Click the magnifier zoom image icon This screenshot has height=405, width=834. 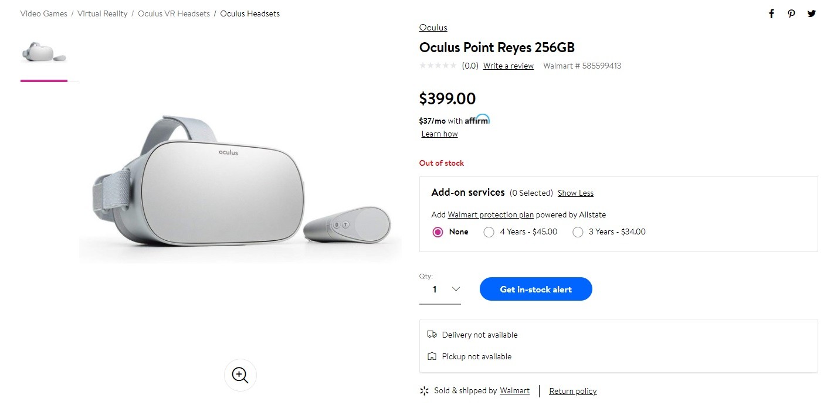240,375
